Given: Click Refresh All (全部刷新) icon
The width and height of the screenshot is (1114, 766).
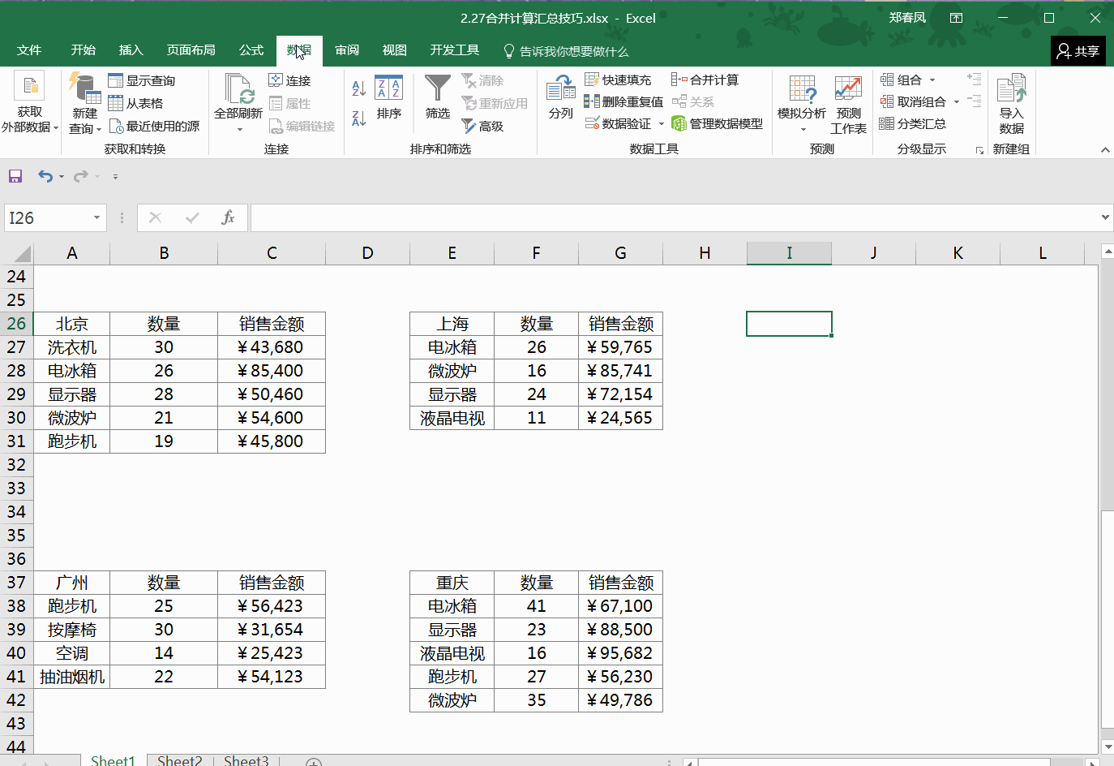Looking at the screenshot, I should pos(238,88).
